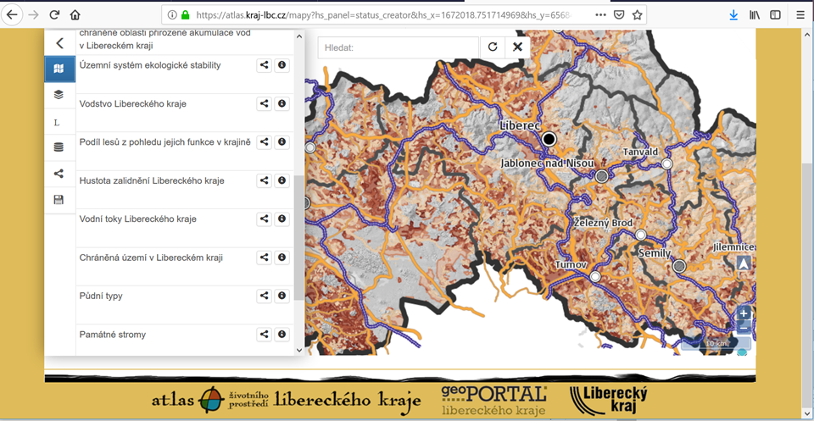Collapse the panel with back chevron
Image resolution: width=814 pixels, height=421 pixels.
(x=59, y=43)
